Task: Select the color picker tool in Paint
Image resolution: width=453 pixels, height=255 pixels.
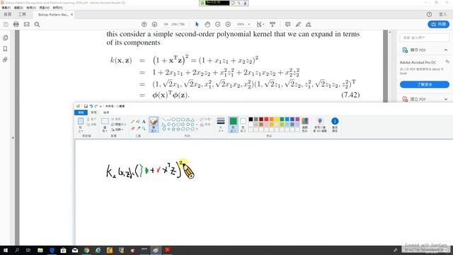Action: tap(139, 128)
